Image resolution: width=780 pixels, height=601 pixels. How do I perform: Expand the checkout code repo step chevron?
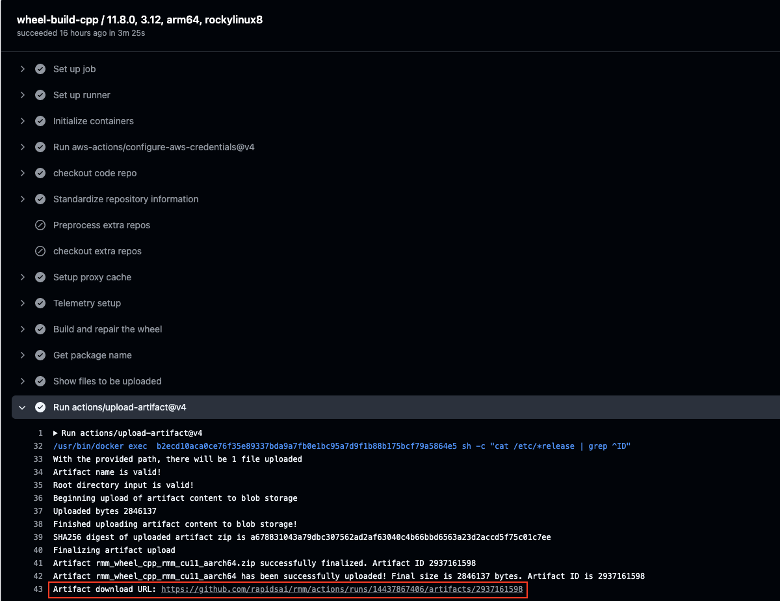click(x=22, y=173)
